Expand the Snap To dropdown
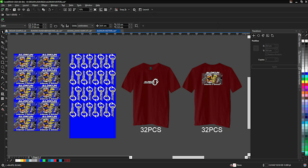 coord(129,9)
